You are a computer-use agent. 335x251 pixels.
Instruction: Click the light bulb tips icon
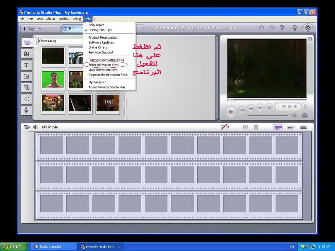(295, 28)
